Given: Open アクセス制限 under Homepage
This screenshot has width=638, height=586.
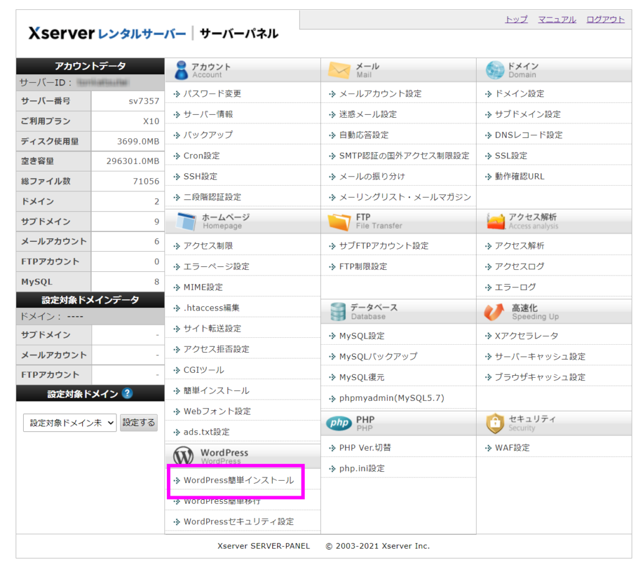Looking at the screenshot, I should tap(208, 246).
